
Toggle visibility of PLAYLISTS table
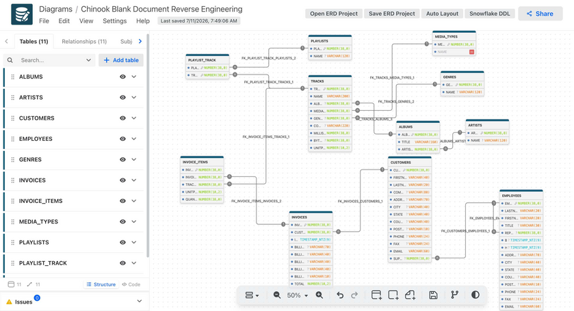(122, 242)
